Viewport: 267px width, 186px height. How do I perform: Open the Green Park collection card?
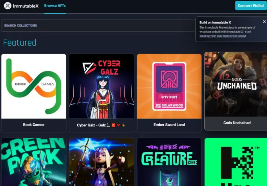(x=34, y=162)
